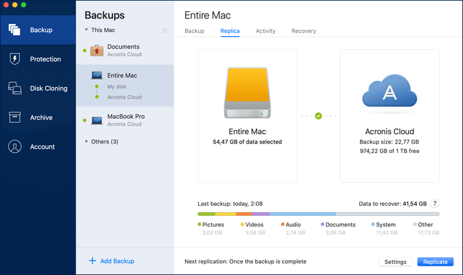The width and height of the screenshot is (463, 275).
Task: Click the Acronis Cloud destination card
Action: (x=390, y=116)
